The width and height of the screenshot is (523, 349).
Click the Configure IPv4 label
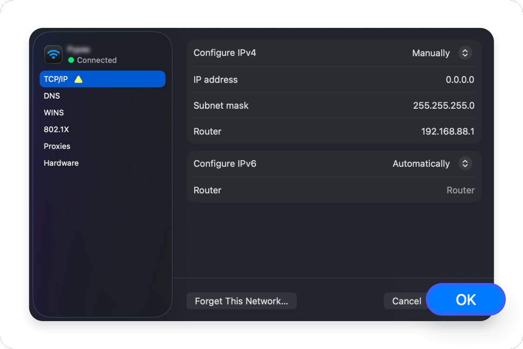[x=225, y=53]
